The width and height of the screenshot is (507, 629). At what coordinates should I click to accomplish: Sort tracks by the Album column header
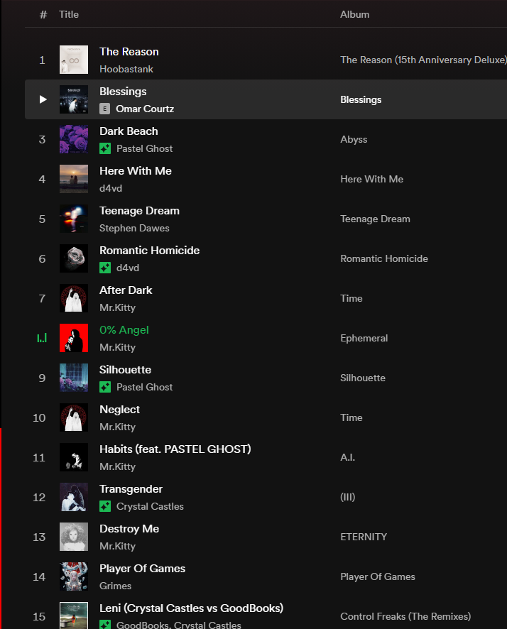point(354,14)
